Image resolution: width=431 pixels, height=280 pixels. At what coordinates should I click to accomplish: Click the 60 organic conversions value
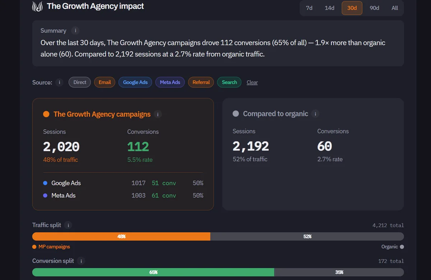[x=325, y=146]
